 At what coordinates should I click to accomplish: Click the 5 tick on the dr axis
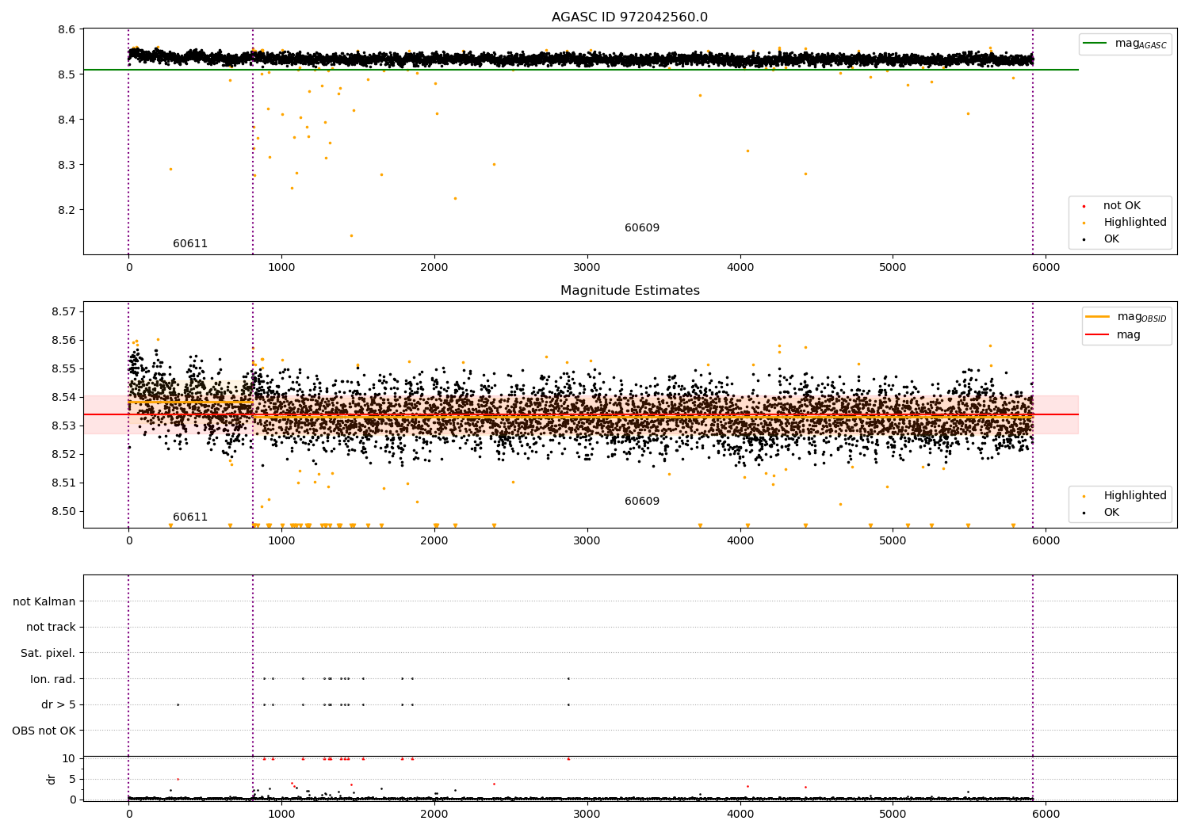[x=72, y=779]
